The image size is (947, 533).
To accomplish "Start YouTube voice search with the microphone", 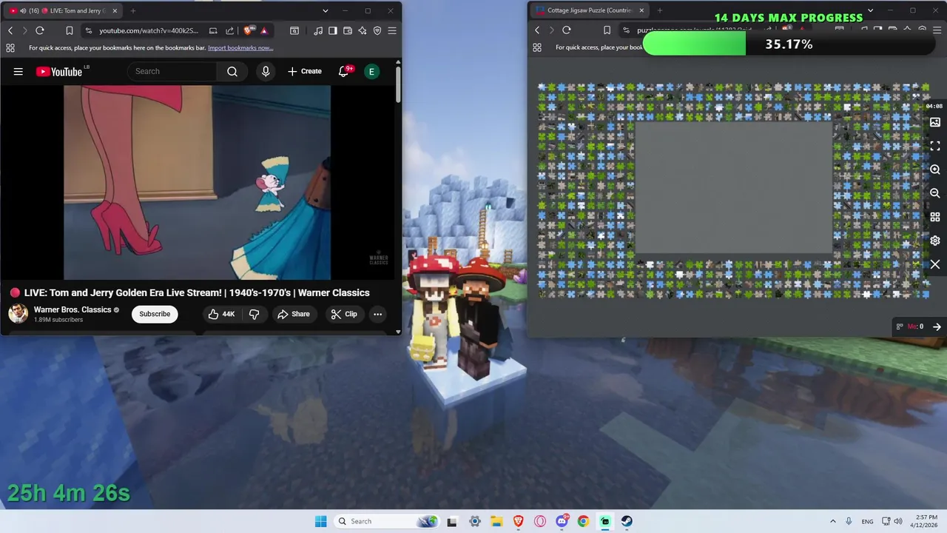I will pos(266,71).
